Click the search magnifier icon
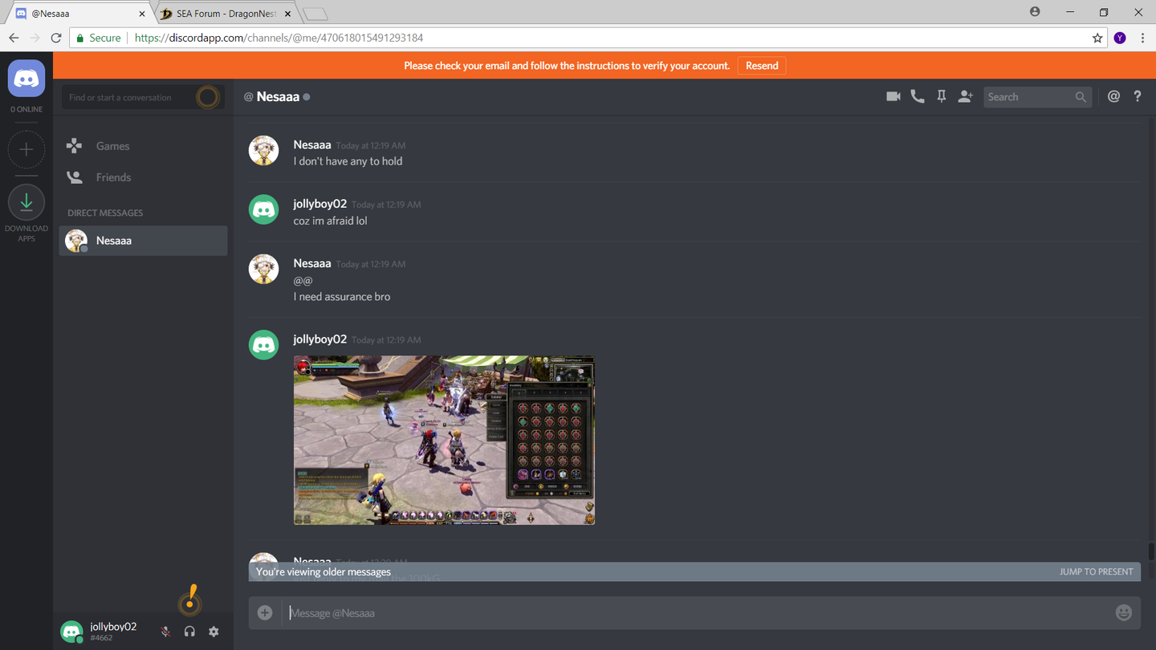1156x650 pixels. tap(1081, 97)
